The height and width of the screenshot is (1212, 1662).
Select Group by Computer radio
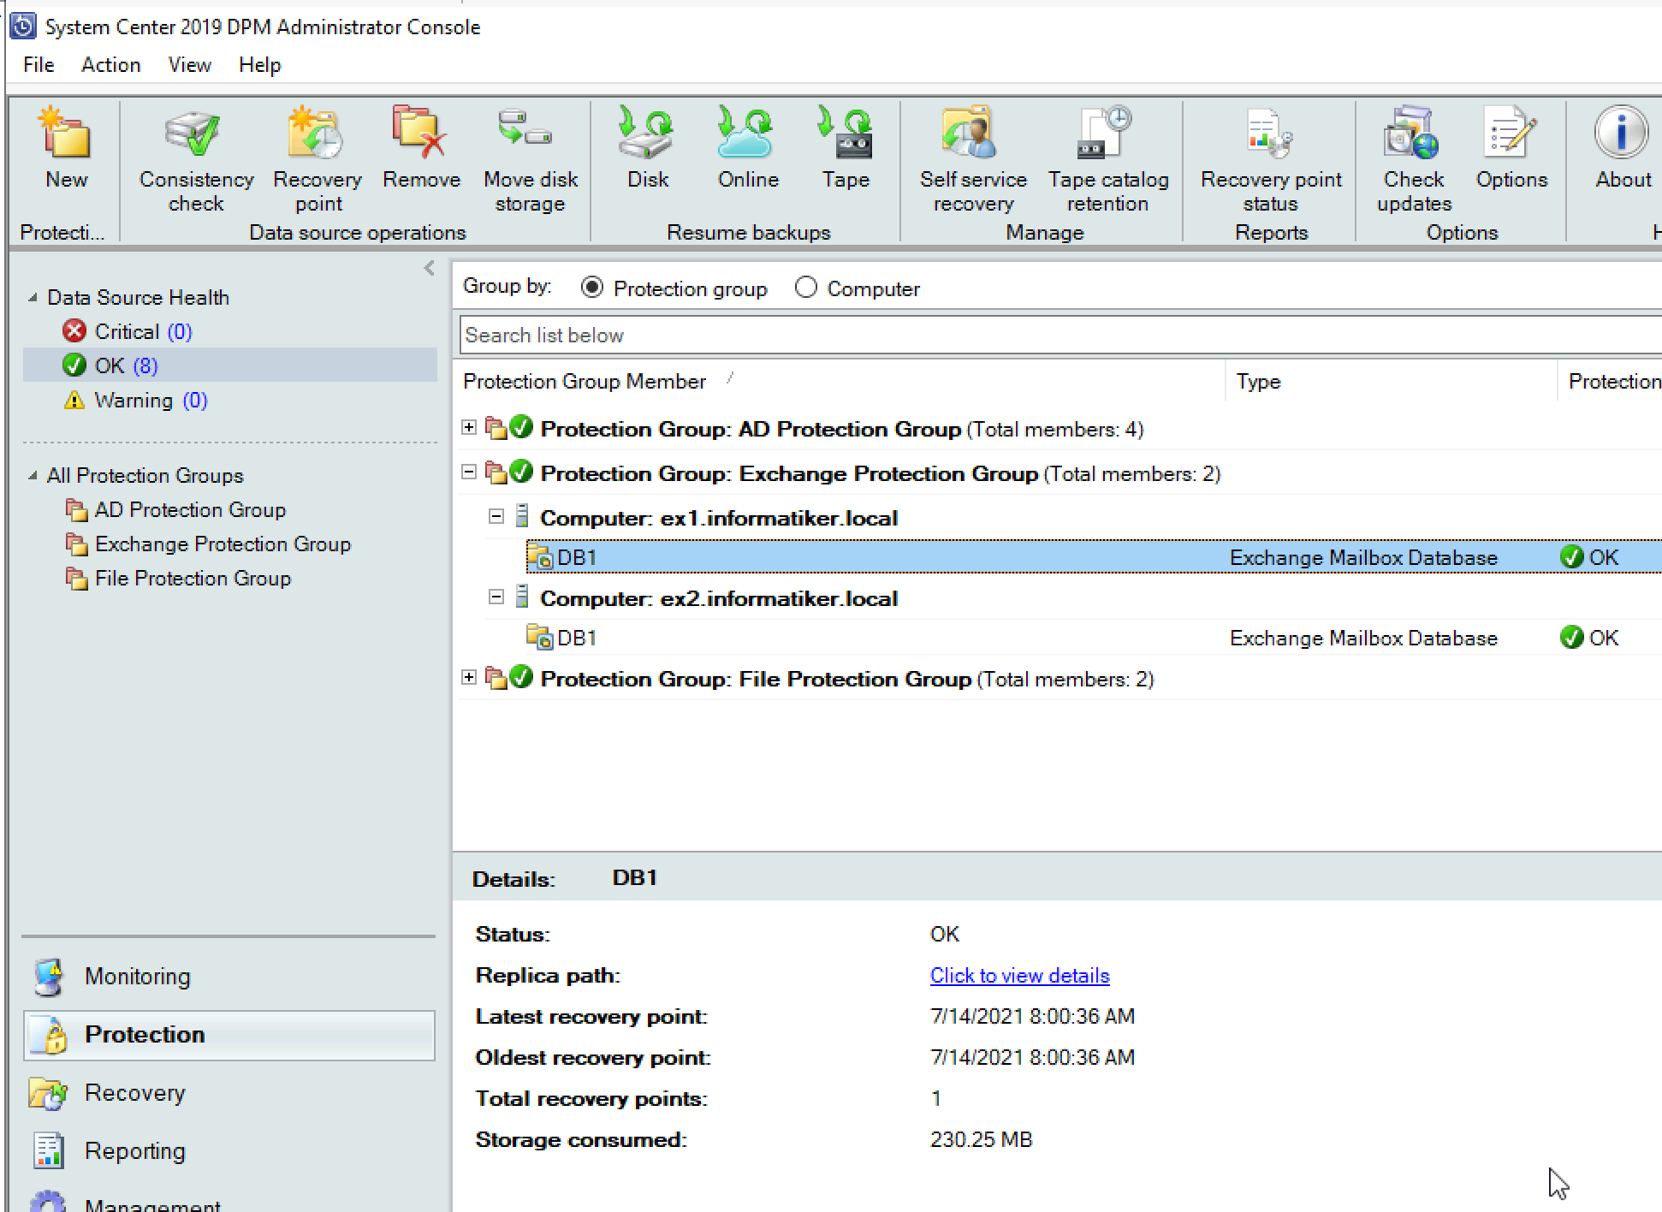(x=805, y=288)
